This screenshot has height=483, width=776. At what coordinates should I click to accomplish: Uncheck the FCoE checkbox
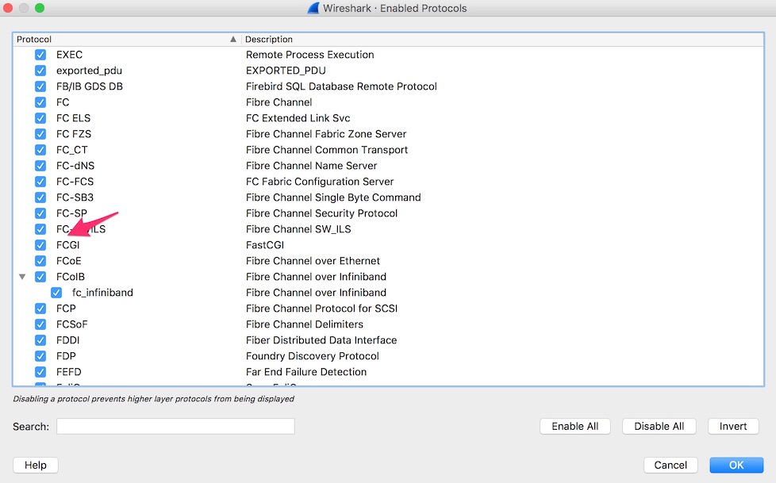[x=40, y=261]
